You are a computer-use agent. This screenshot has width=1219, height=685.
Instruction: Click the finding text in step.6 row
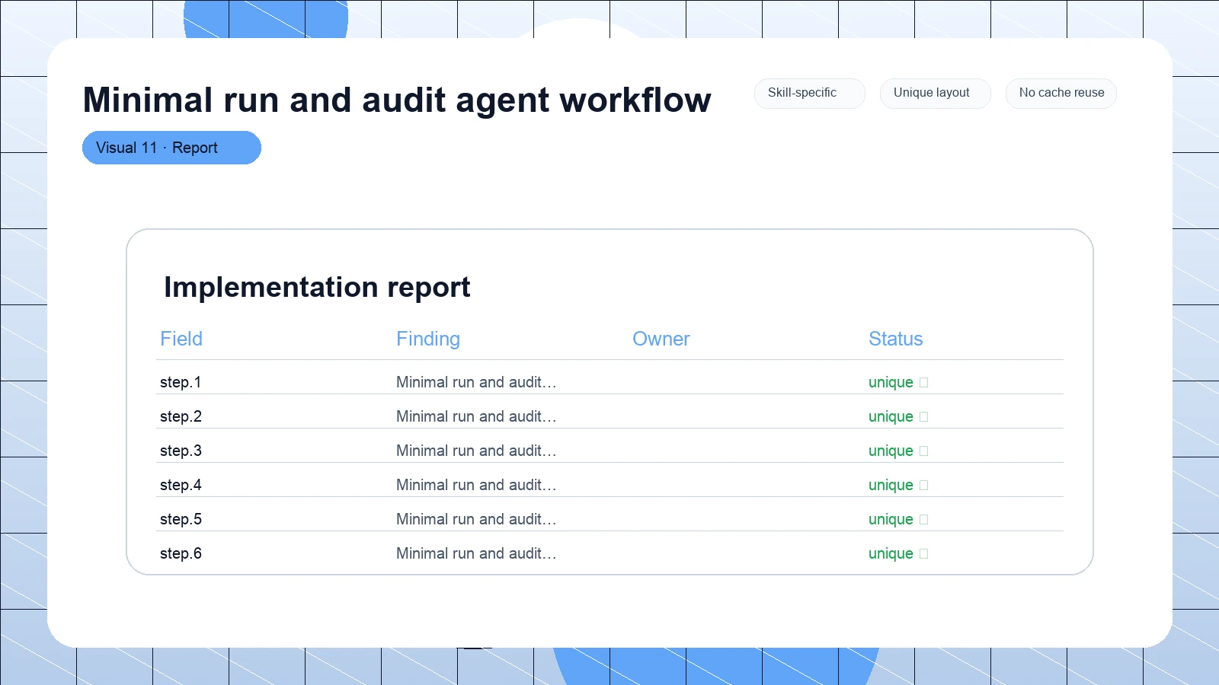pyautogui.click(x=476, y=553)
